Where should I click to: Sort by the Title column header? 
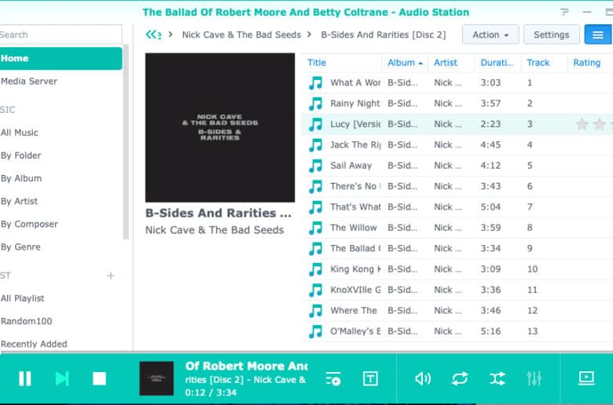(x=342, y=63)
